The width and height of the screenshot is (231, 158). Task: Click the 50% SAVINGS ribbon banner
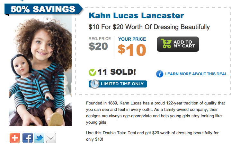coord(42,8)
